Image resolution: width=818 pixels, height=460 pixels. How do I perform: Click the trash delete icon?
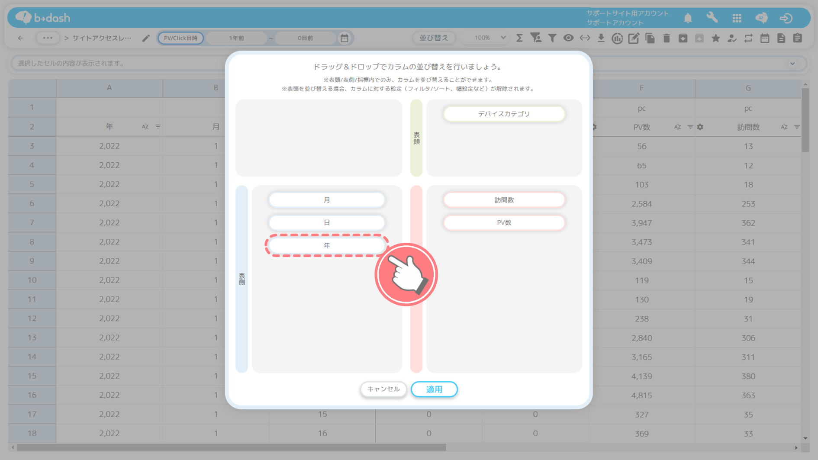tap(667, 38)
